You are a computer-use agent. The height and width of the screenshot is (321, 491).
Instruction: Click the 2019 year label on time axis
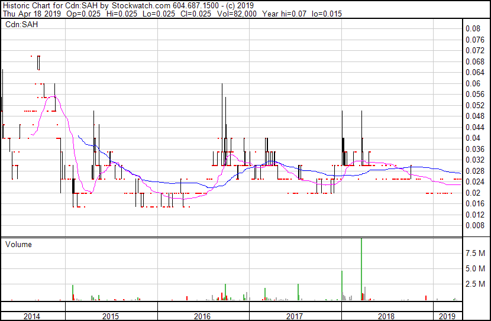447,316
